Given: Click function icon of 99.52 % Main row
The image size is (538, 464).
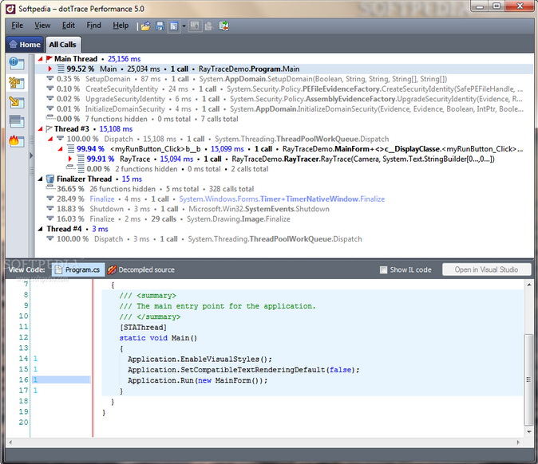Looking at the screenshot, I should pos(61,69).
